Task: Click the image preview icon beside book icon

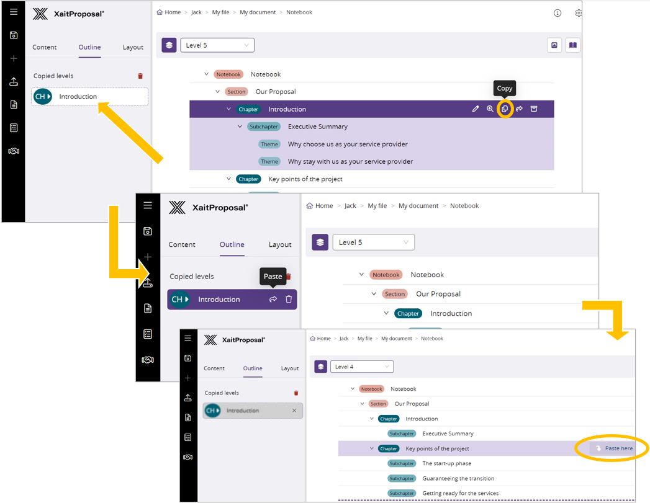Action: point(554,45)
